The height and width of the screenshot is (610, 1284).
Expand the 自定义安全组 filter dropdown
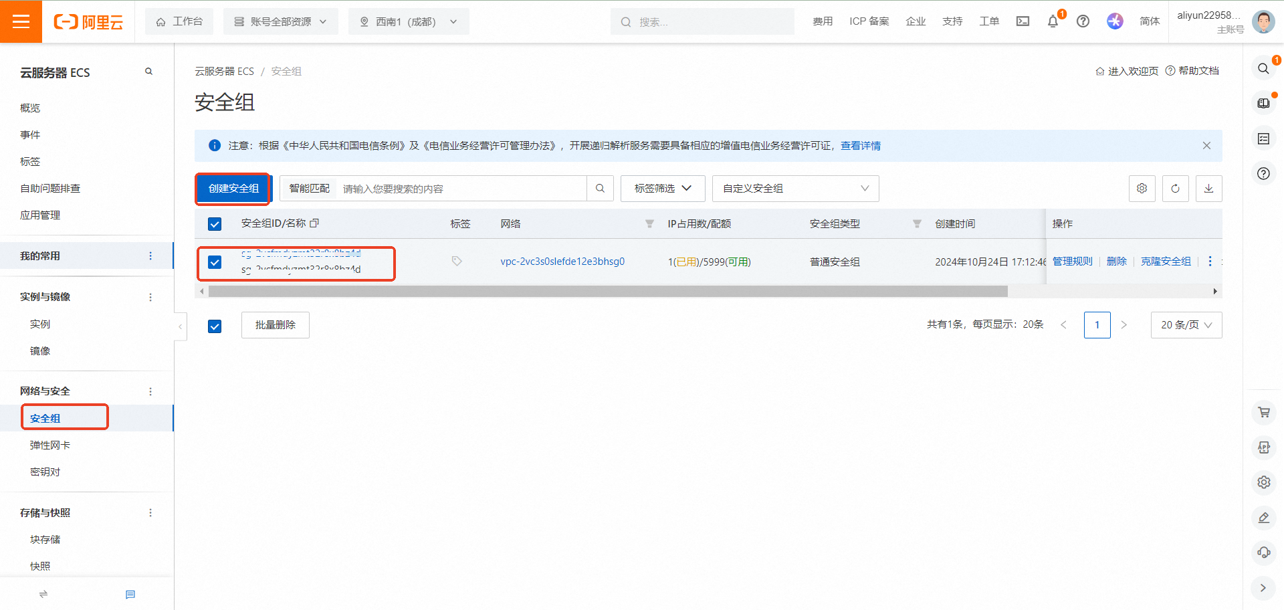tap(794, 188)
